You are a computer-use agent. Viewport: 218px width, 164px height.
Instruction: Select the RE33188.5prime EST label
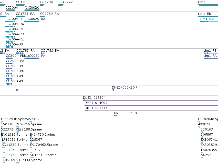tap(29, 129)
